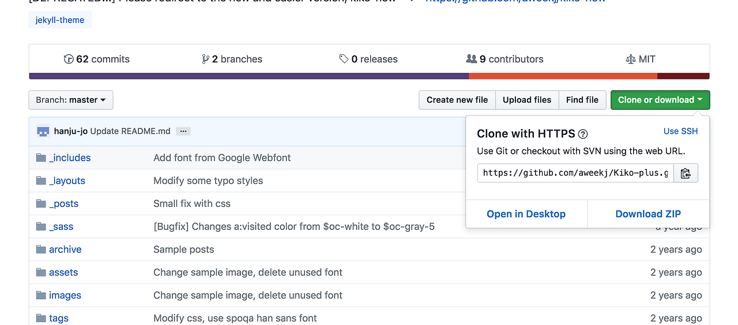
Task: Click the purple language bar segment
Action: (248, 76)
